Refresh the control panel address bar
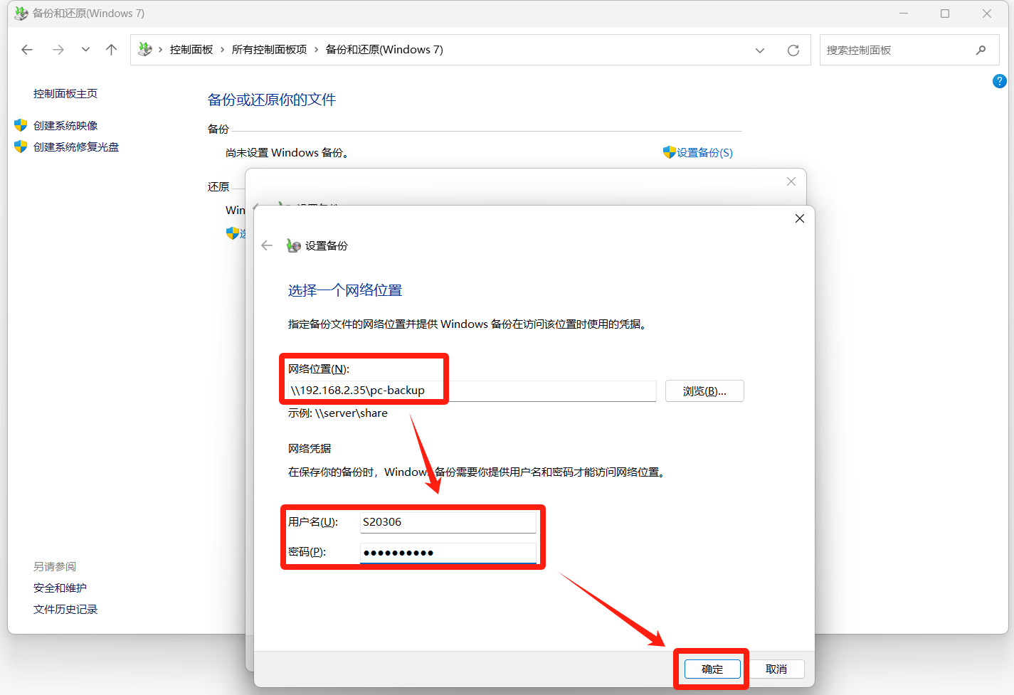This screenshot has height=695, width=1014. point(793,51)
